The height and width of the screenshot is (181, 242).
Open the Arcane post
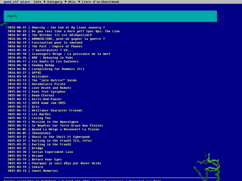(x=37, y=156)
